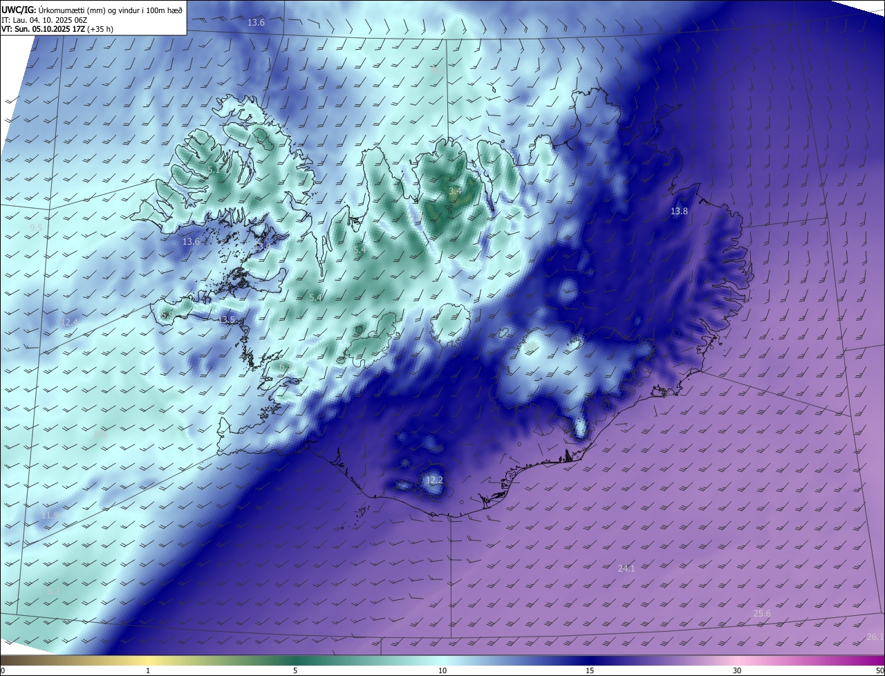
Task: Click the 5.1 value label
Action: click(x=214, y=169)
